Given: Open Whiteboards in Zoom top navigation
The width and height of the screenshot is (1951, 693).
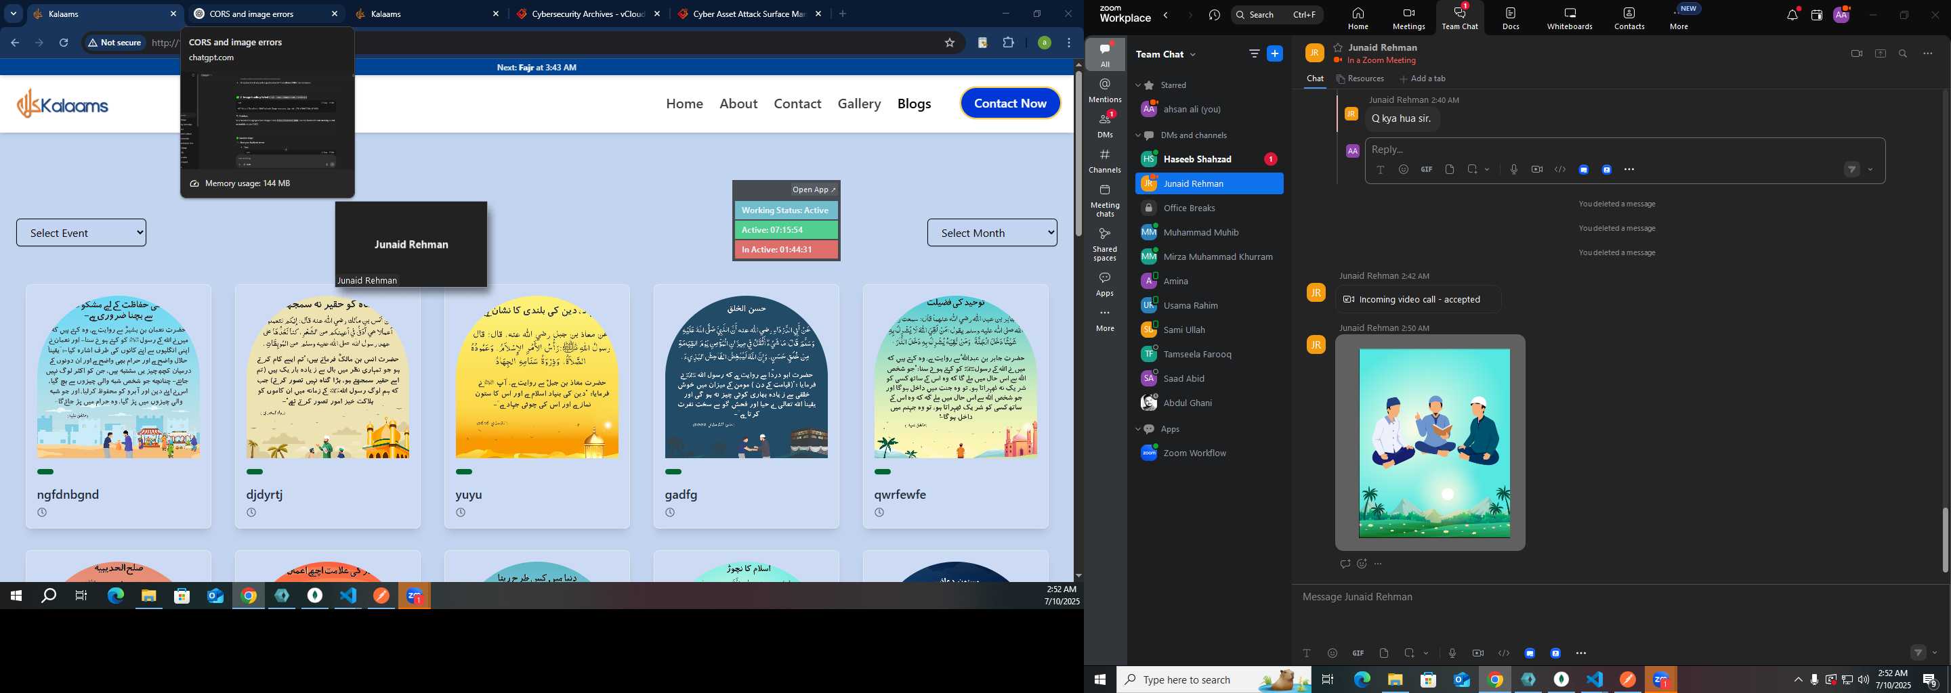Looking at the screenshot, I should tap(1570, 18).
